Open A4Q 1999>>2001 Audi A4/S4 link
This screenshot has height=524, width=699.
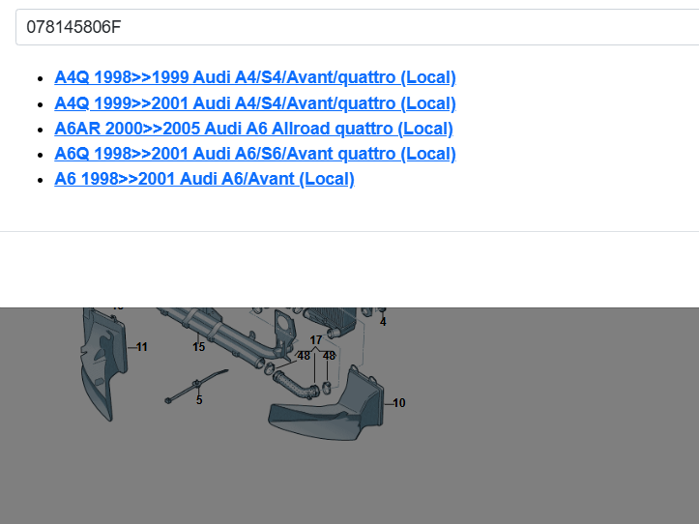tap(255, 103)
